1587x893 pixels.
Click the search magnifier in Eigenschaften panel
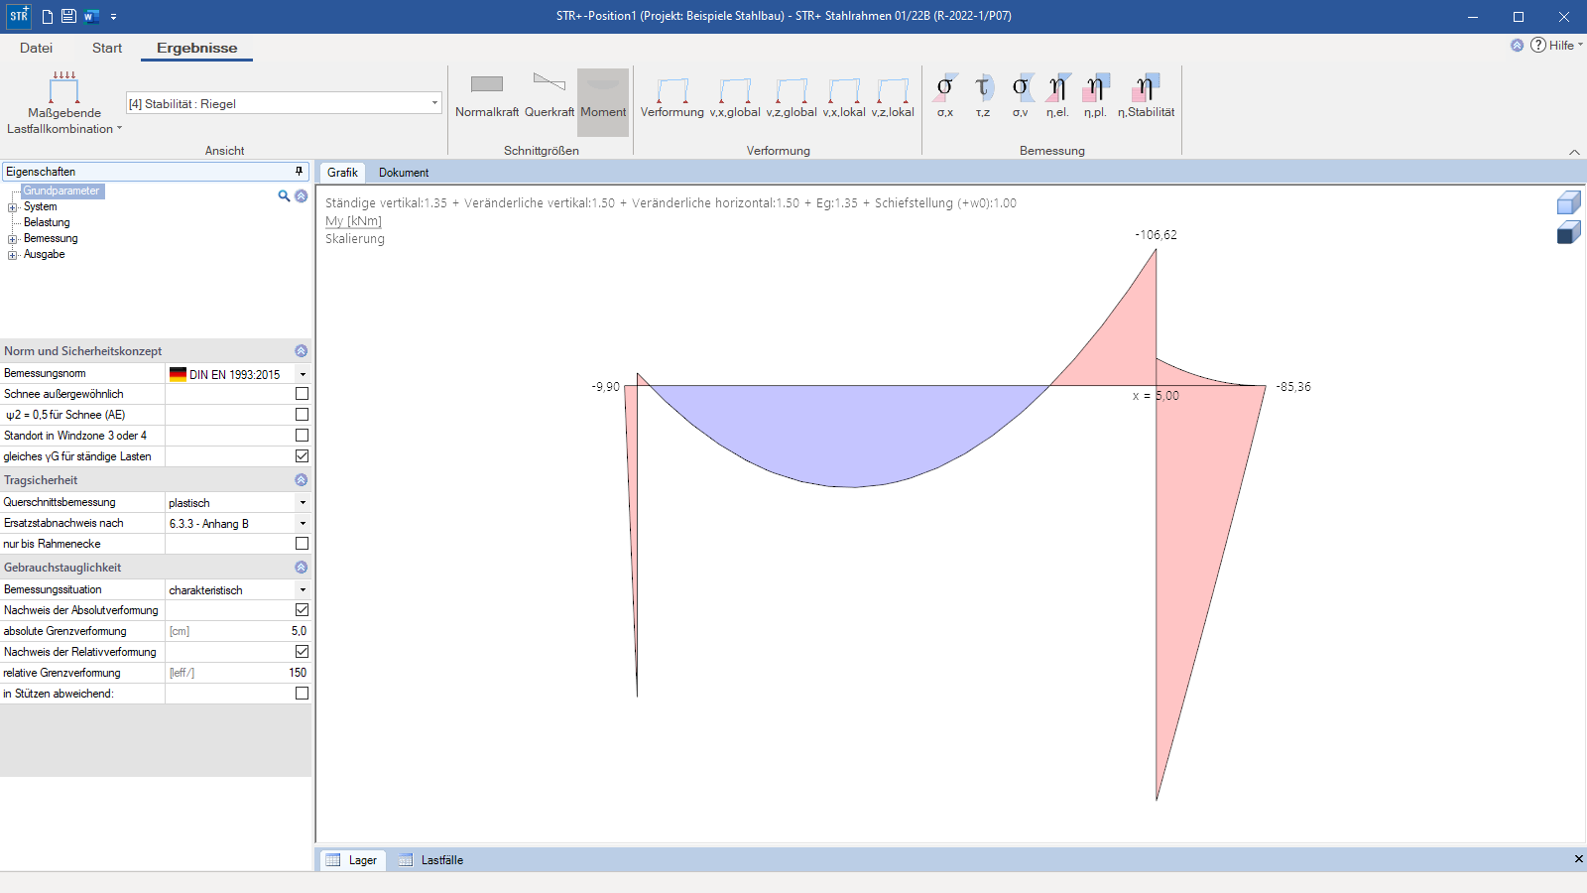pyautogui.click(x=284, y=196)
